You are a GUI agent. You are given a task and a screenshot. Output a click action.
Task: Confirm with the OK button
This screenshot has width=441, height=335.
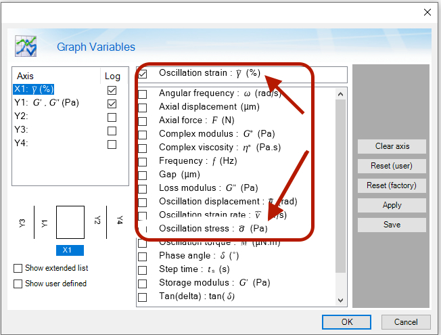(347, 322)
